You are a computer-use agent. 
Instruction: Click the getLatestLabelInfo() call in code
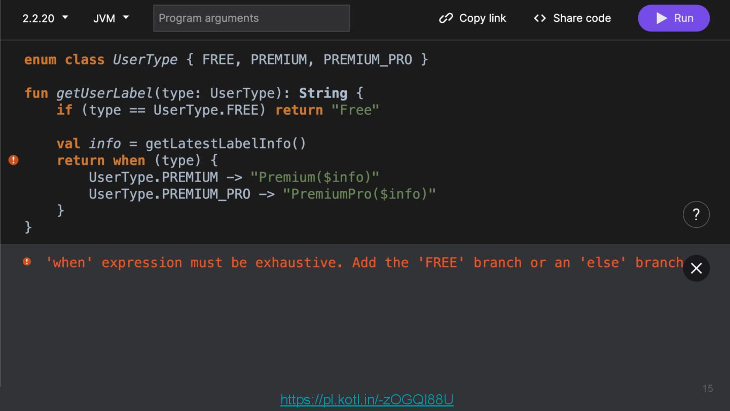click(x=226, y=144)
